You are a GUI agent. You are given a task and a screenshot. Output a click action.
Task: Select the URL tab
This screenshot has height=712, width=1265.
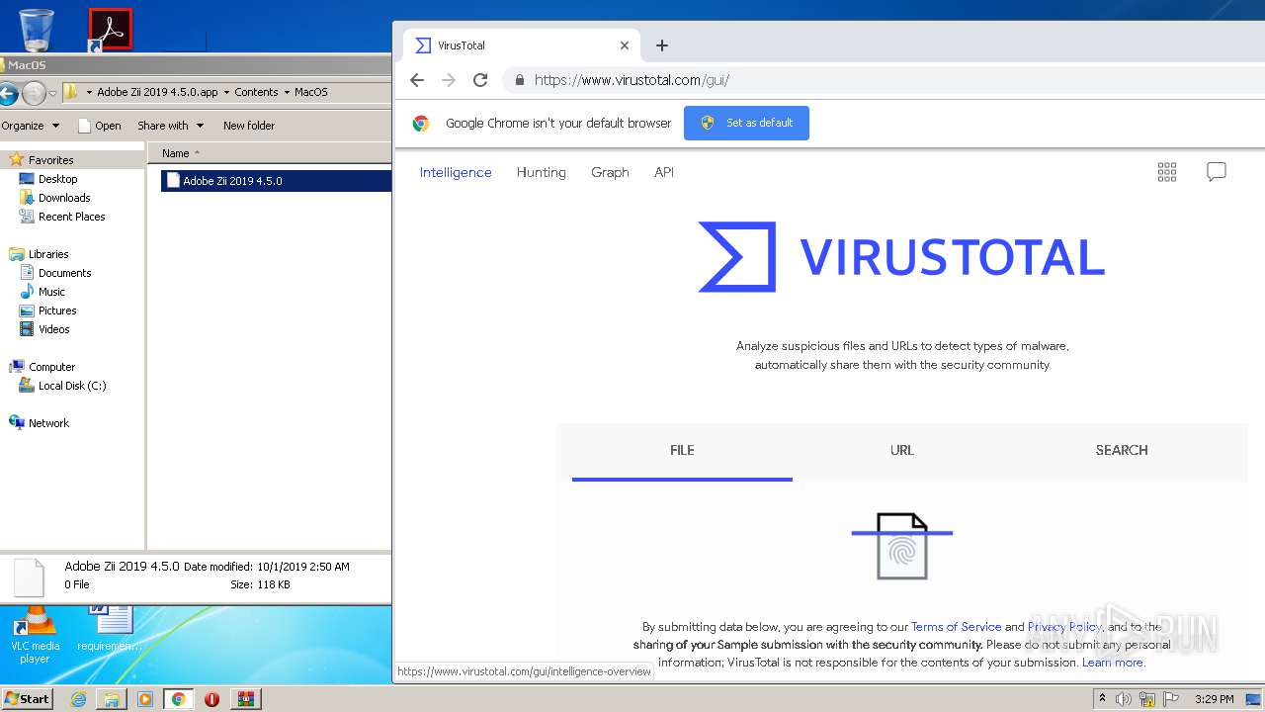[x=902, y=450]
